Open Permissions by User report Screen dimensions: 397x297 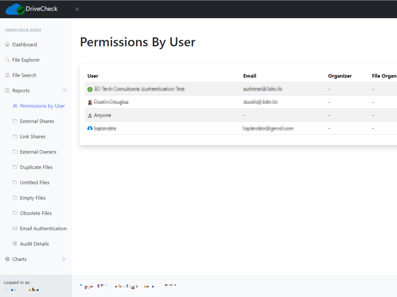pos(42,106)
